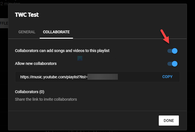Image resolution: width=195 pixels, height=132 pixels.
Task: Disable collaborators adding songs and videos toggle
Action: (x=172, y=51)
